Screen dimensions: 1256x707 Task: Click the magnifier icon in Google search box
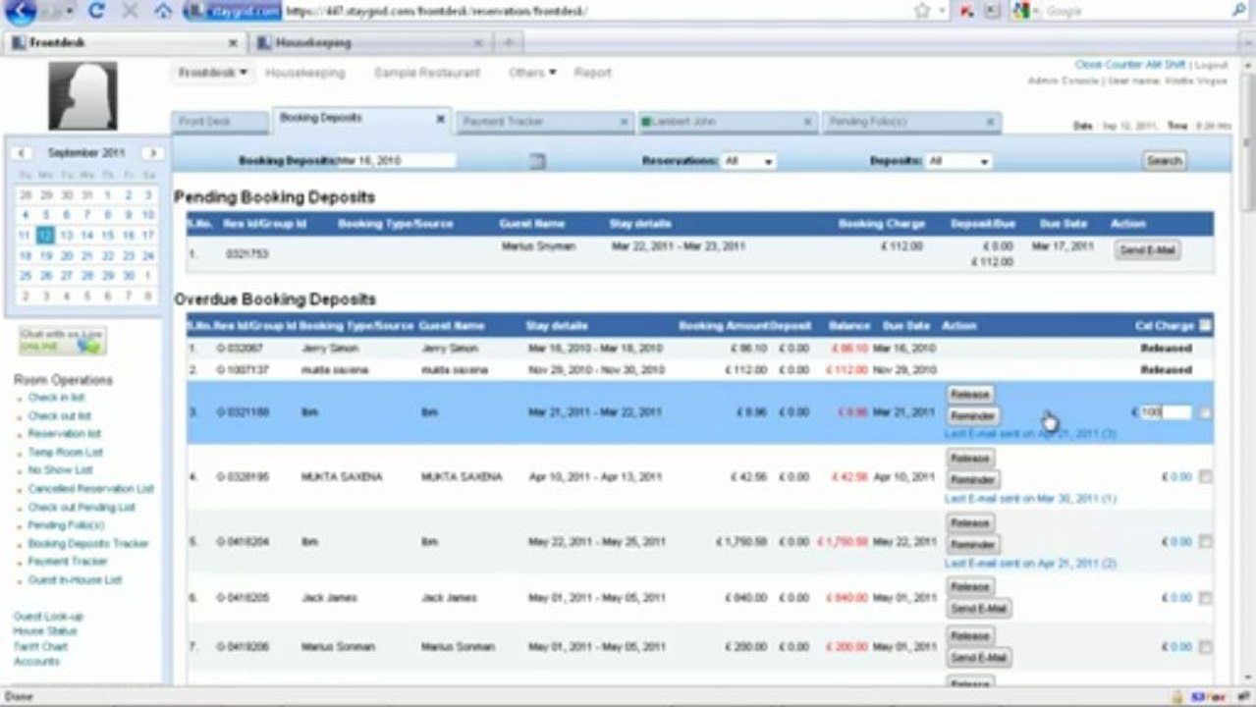click(1238, 12)
